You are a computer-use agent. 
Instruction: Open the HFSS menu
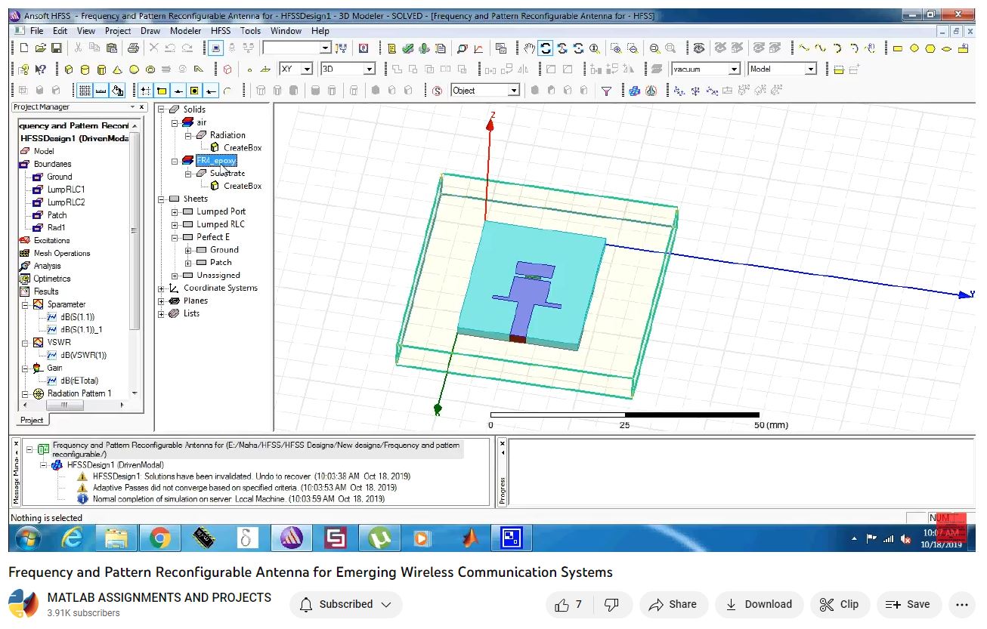[x=221, y=31]
